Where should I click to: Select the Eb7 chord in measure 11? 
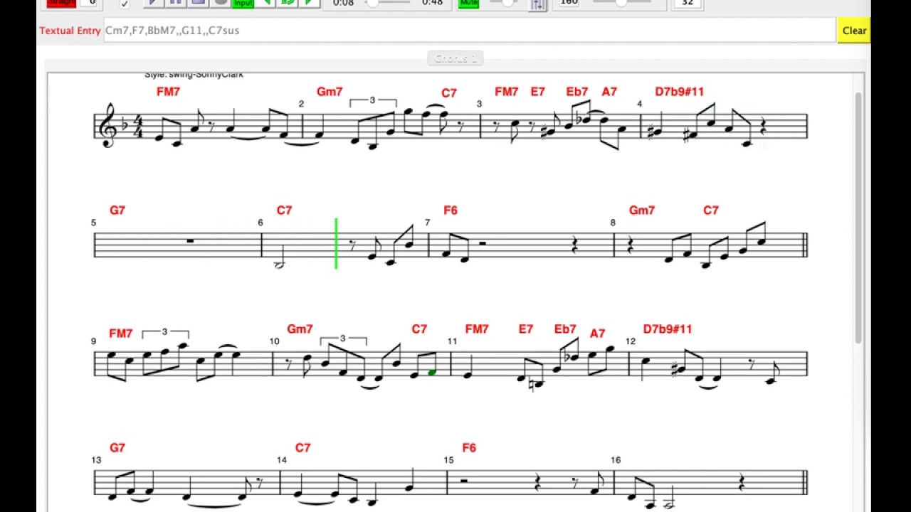pos(565,329)
